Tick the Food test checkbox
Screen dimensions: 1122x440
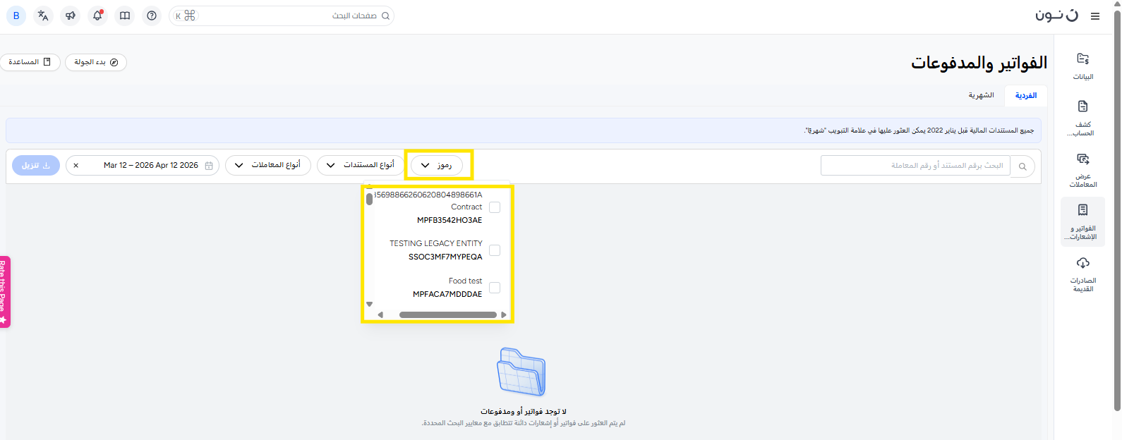[x=495, y=288]
